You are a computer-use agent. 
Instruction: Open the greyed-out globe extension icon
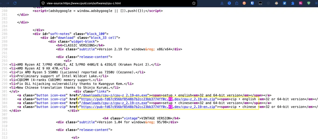coord(268,3)
